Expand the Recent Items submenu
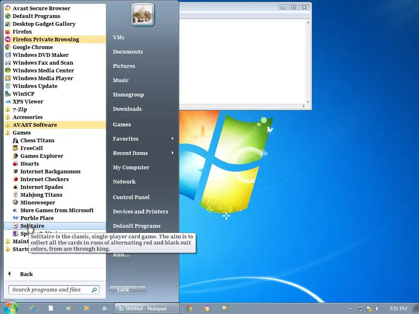This screenshot has height=314, width=419. 143,153
